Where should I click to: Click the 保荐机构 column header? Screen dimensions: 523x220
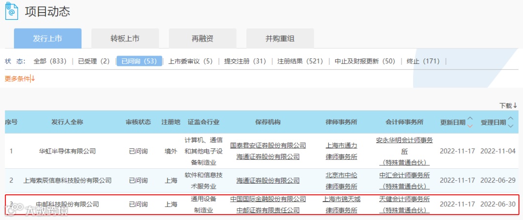pos(268,122)
